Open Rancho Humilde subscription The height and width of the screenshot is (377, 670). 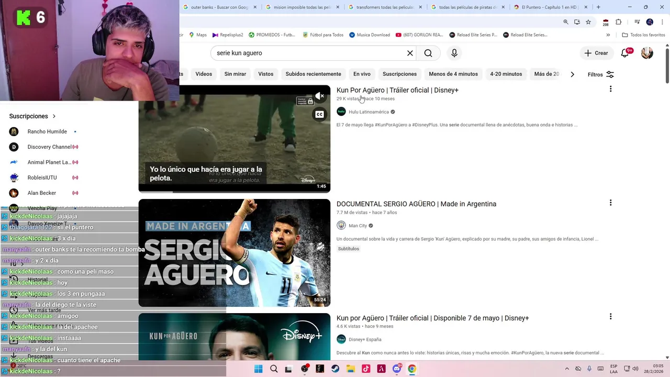(47, 131)
